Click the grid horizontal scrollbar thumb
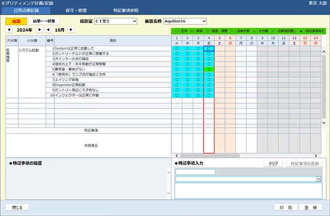330x216 pixels. point(210,156)
